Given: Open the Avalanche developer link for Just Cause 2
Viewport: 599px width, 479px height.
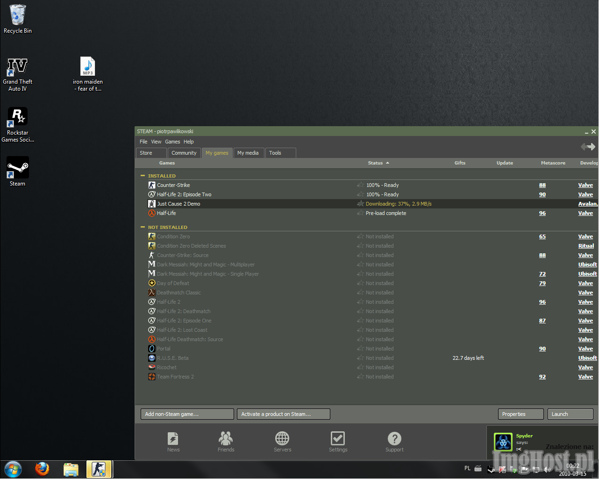Looking at the screenshot, I should pos(588,204).
